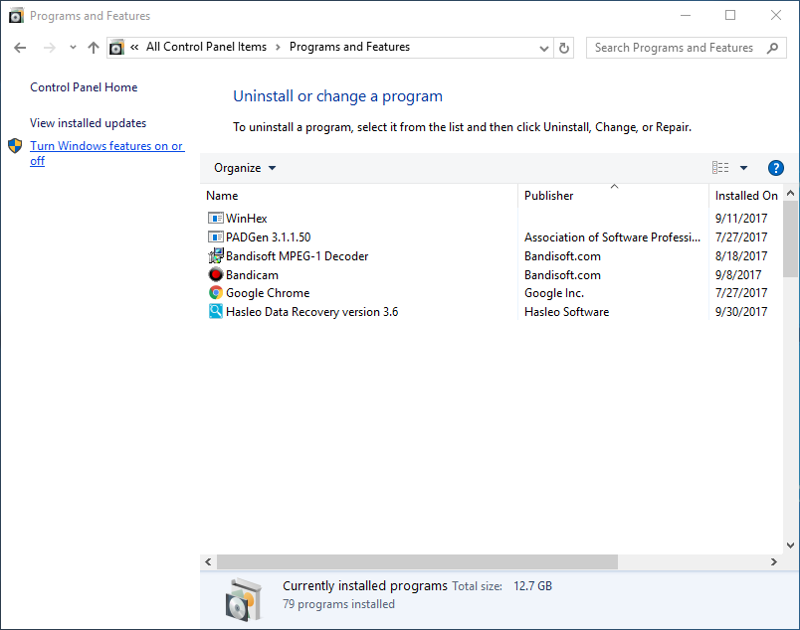Screen dimensions: 800x630
Task: Select the PADGen 3.1.1.50 entry
Action: pos(268,237)
